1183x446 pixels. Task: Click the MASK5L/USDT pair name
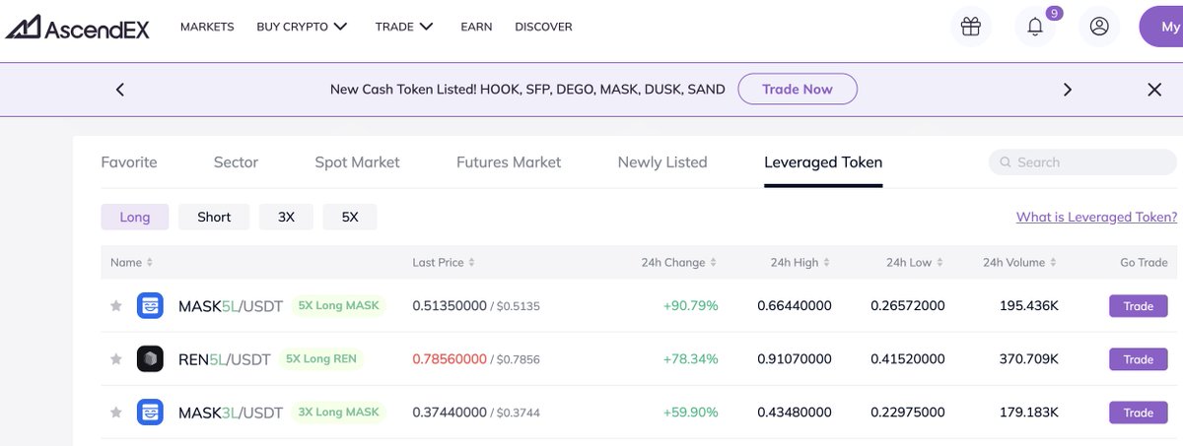(x=231, y=306)
